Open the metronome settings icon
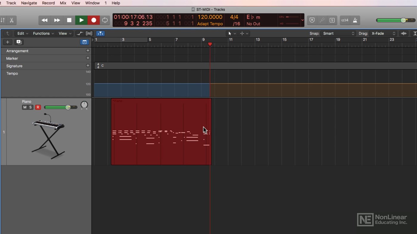 pyautogui.click(x=355, y=20)
